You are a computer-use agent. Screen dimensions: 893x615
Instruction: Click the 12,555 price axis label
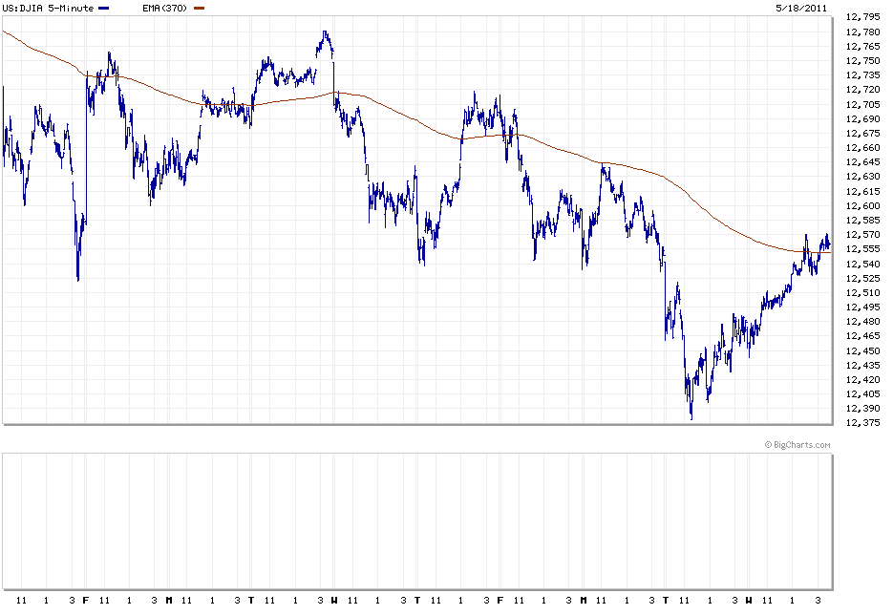click(862, 249)
